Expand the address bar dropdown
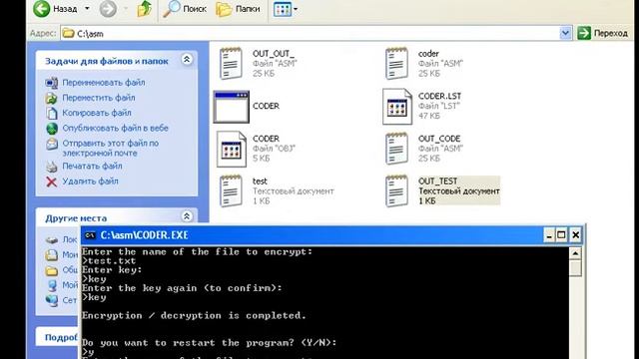The image size is (639, 359). click(x=565, y=33)
